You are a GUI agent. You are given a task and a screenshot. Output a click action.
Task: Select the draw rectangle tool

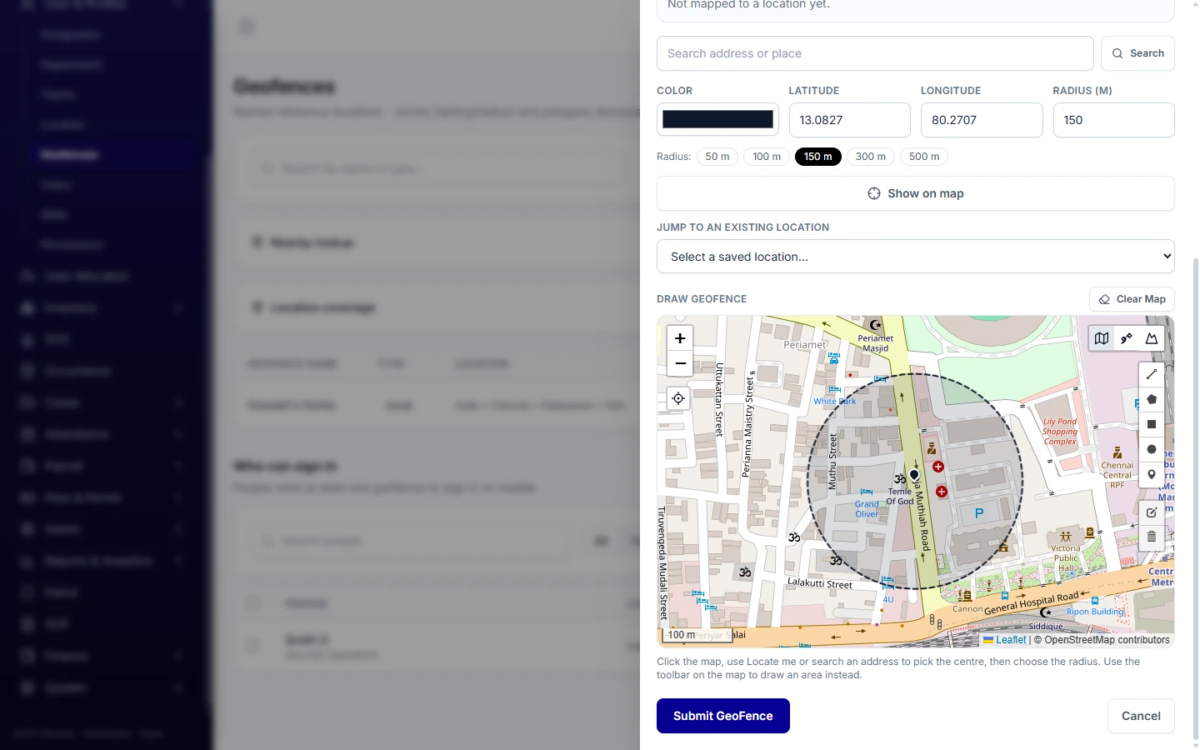click(x=1152, y=424)
